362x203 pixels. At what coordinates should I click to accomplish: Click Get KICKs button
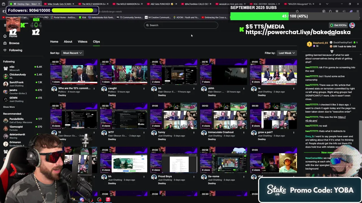coord(338,25)
